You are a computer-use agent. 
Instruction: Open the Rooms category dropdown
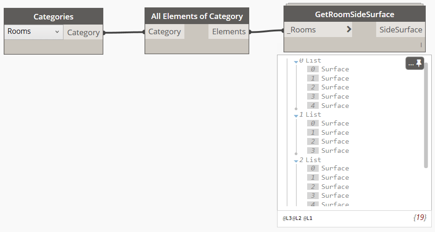pos(34,32)
